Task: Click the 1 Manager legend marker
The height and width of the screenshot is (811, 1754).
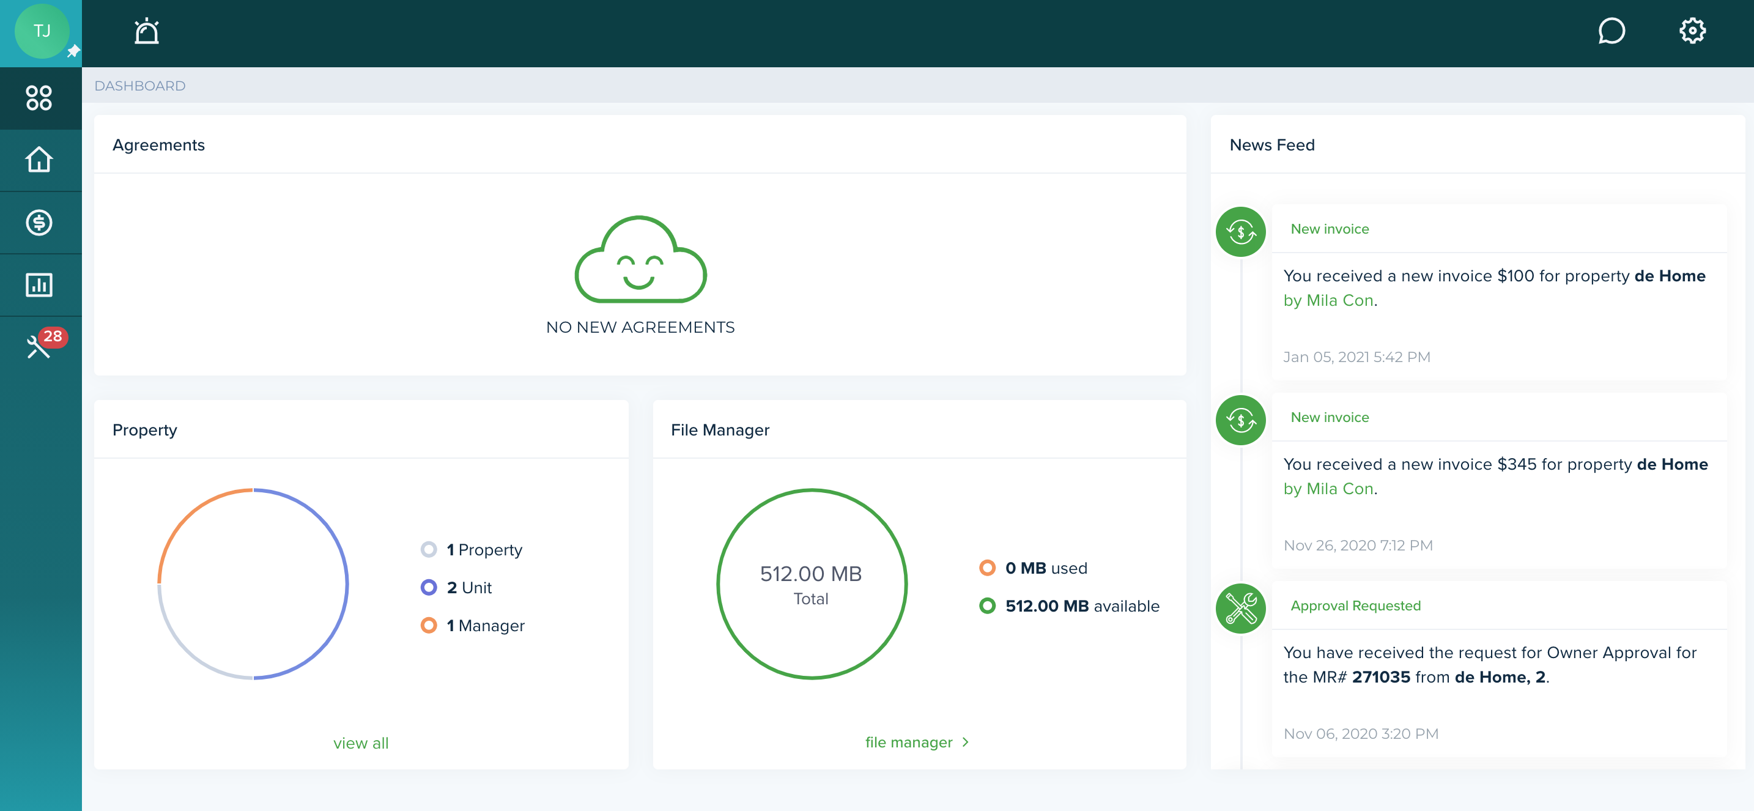Action: pos(428,625)
